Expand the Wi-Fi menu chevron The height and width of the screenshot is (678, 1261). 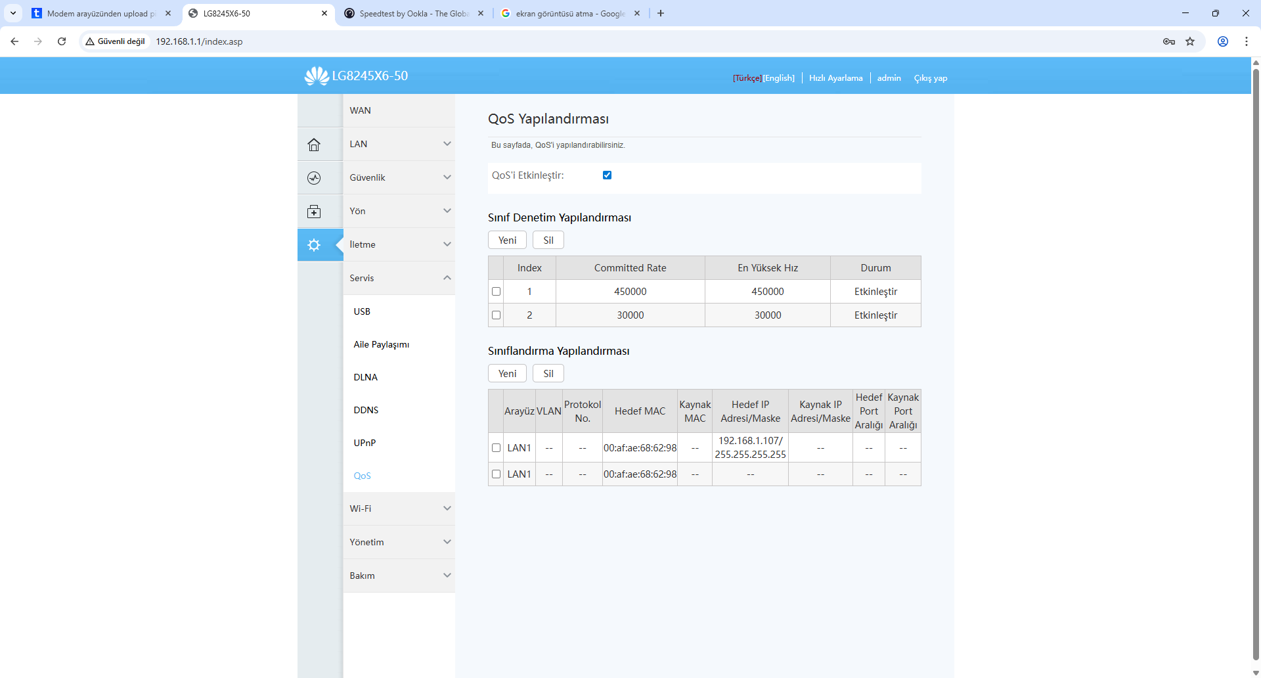tap(447, 508)
